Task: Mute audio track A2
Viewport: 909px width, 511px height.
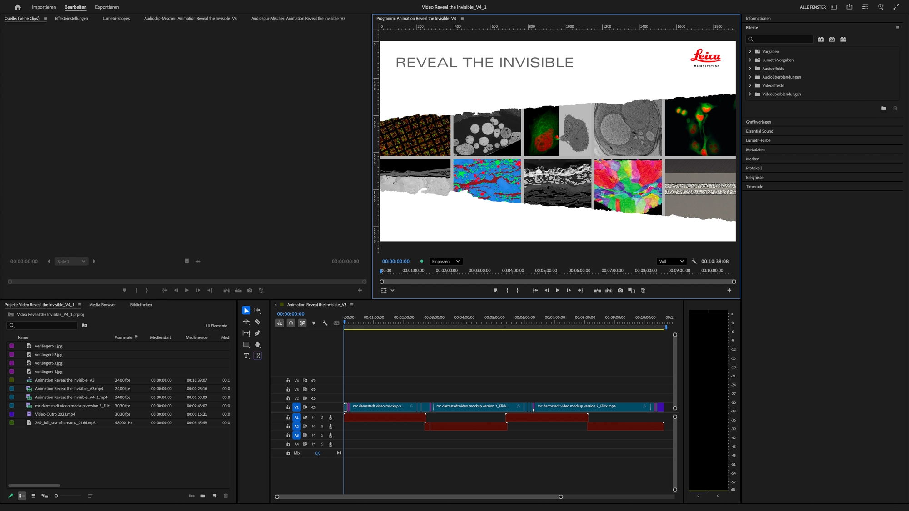Action: [314, 427]
